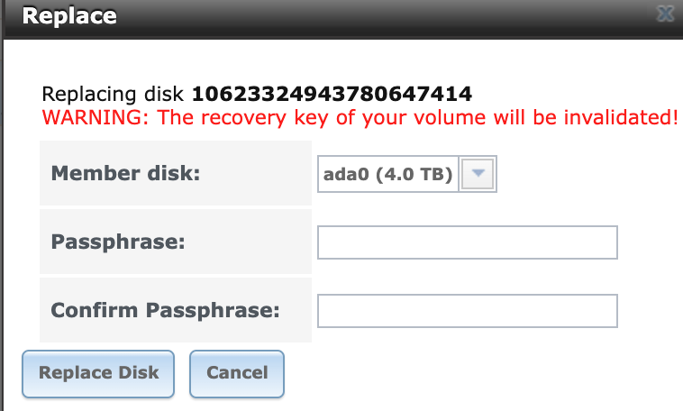This screenshot has height=411, width=683.
Task: Click the red recovery key warning text
Action: pyautogui.click(x=360, y=117)
